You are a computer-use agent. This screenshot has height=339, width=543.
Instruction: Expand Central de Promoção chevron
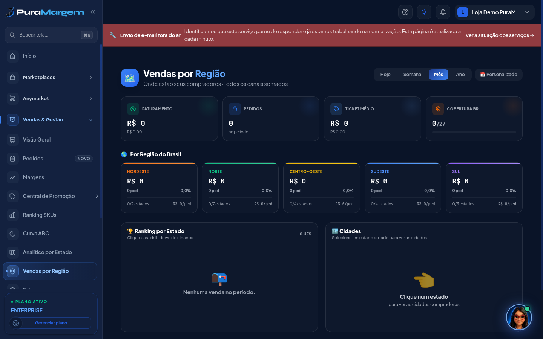click(x=97, y=196)
